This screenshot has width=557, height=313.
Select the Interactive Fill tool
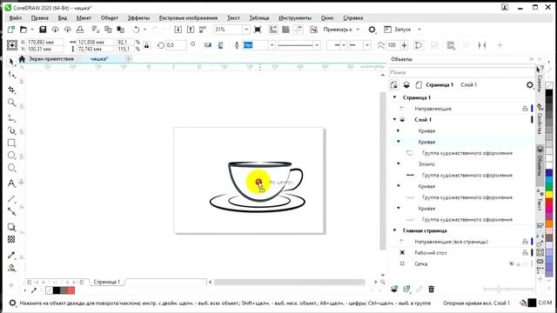pyautogui.click(x=11, y=269)
